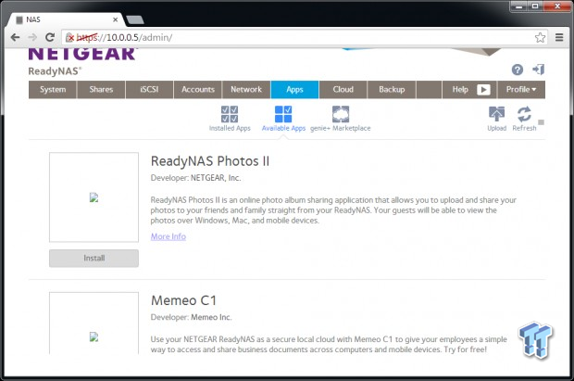Install ReadyNAS Photos II

coord(94,258)
